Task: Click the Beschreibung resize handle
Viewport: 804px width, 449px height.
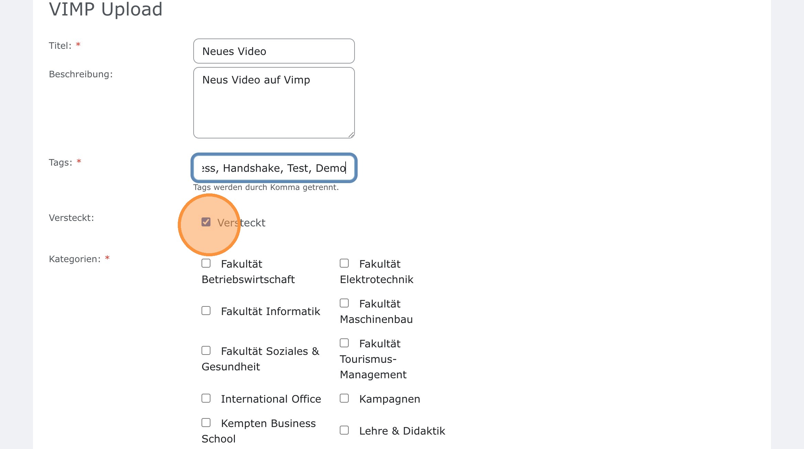Action: click(x=351, y=135)
